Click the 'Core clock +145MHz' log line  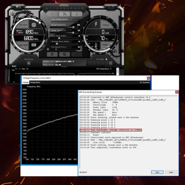pyautogui.click(x=101, y=142)
